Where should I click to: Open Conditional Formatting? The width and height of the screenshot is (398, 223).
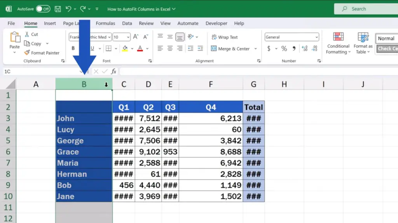click(338, 43)
